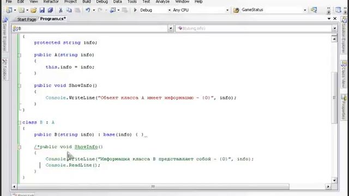Open the New Project dropdown arrow
The image size is (349, 196).
pos(15,10)
